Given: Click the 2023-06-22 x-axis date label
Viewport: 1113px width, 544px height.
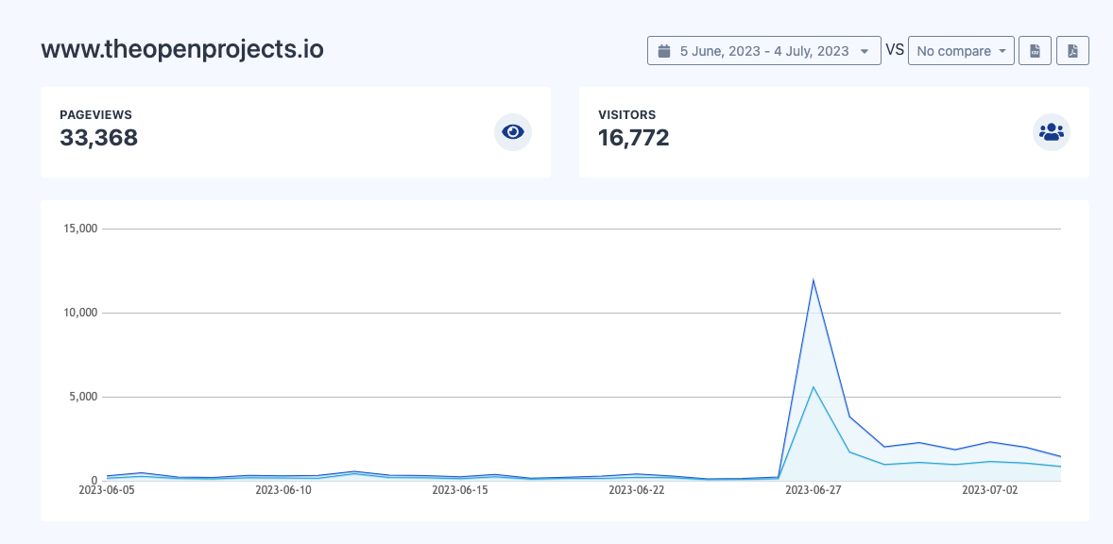Looking at the screenshot, I should [x=637, y=490].
